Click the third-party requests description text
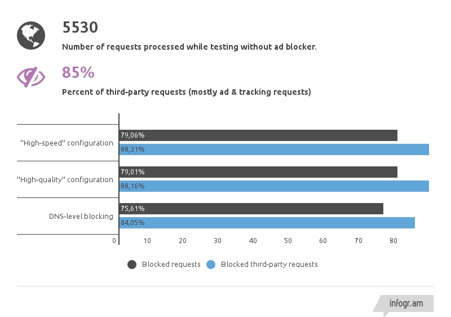The width and height of the screenshot is (451, 317). click(x=186, y=92)
